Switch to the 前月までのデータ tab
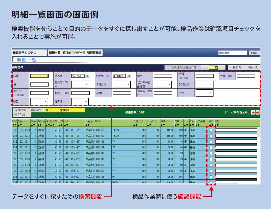This screenshot has width=271, height=209. [x=74, y=53]
